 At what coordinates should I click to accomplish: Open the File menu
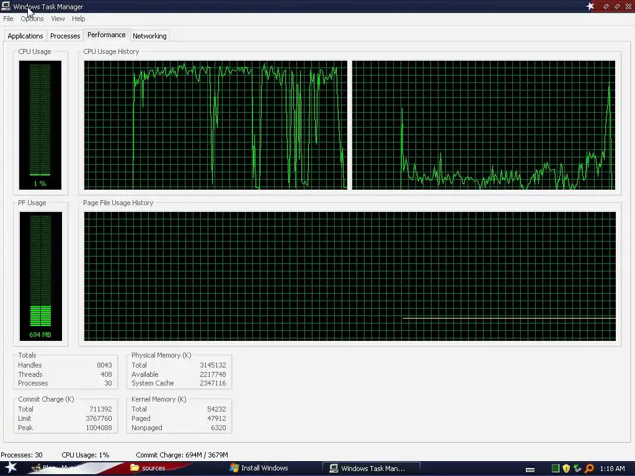coord(8,19)
